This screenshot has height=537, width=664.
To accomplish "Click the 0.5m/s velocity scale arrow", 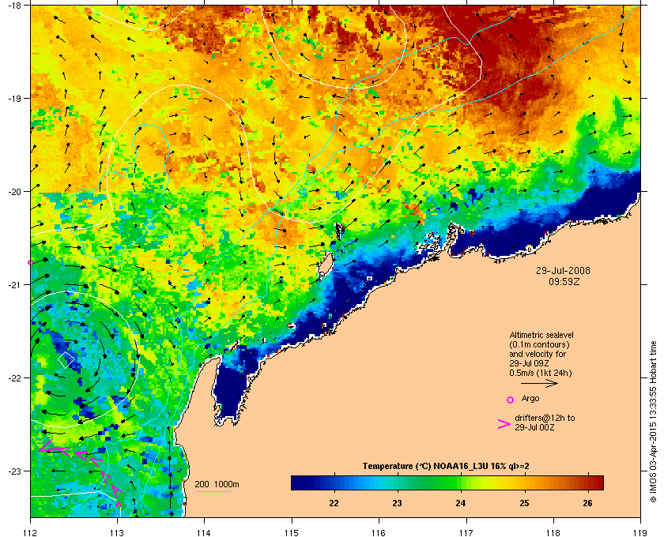I will [539, 384].
